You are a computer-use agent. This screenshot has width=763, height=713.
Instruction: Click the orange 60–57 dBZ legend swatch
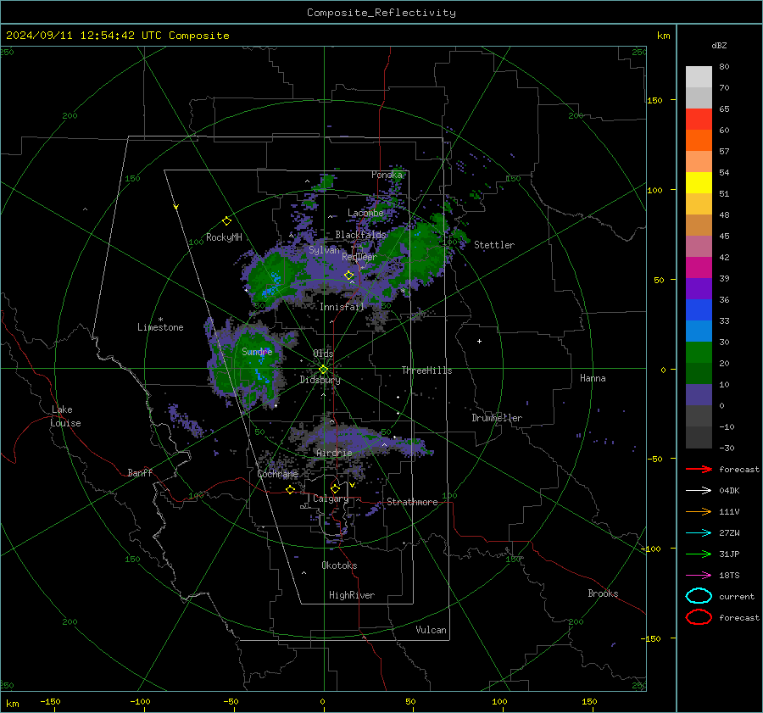pos(699,140)
